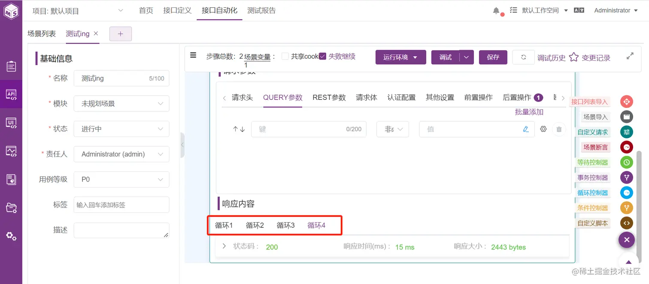Switch language with the A/文 icon
Viewport: 649px width, 284px height.
point(579,10)
